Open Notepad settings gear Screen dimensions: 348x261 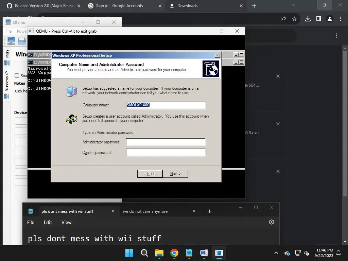(272, 222)
